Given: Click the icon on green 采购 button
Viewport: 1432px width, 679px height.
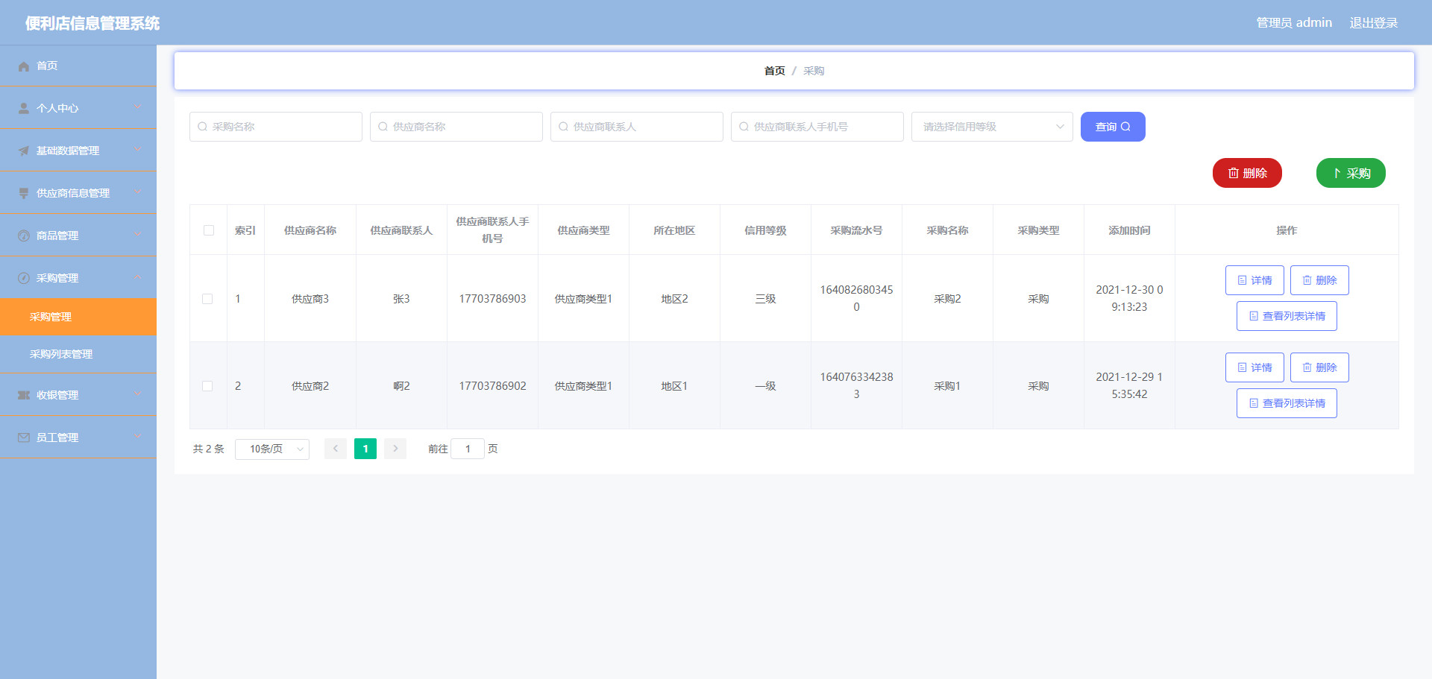Looking at the screenshot, I should coord(1337,173).
